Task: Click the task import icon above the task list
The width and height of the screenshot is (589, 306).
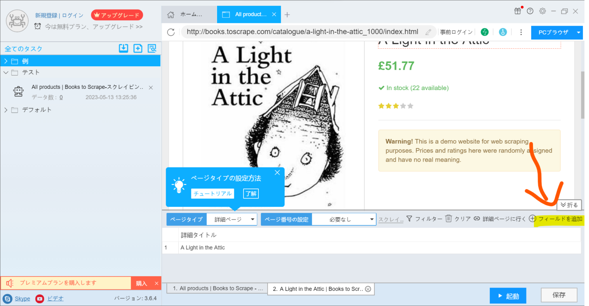Action: [123, 48]
